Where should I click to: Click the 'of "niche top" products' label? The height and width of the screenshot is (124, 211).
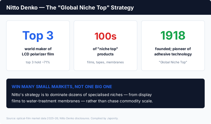pos(105,51)
